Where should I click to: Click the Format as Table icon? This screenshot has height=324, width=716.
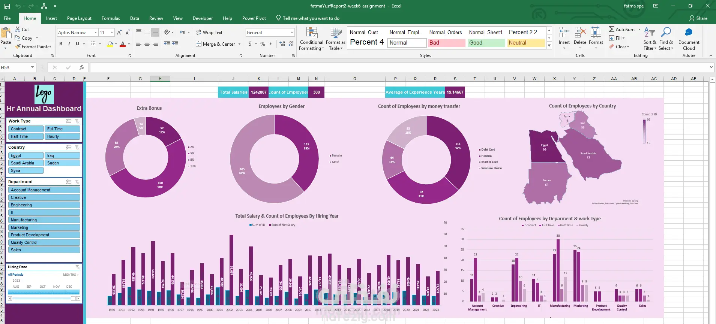coord(336,33)
